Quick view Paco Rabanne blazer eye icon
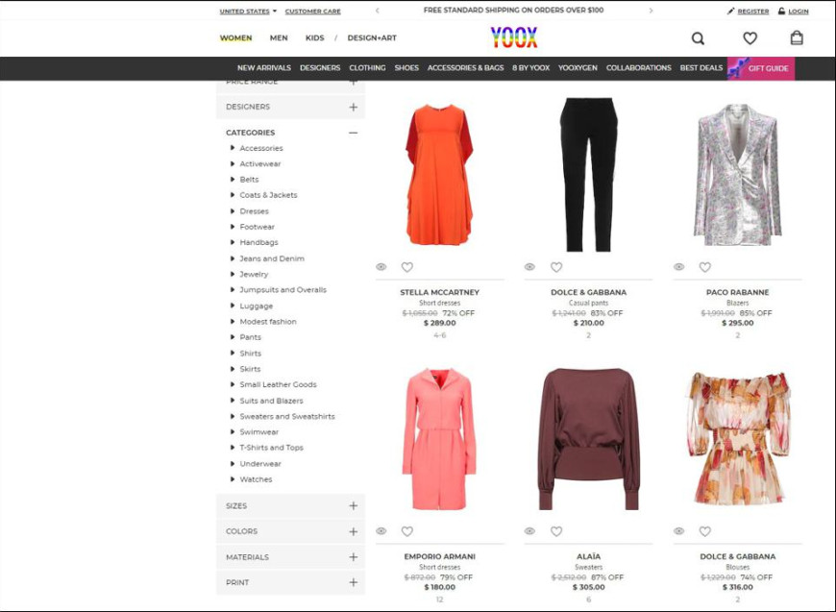836x612 pixels. coord(678,266)
